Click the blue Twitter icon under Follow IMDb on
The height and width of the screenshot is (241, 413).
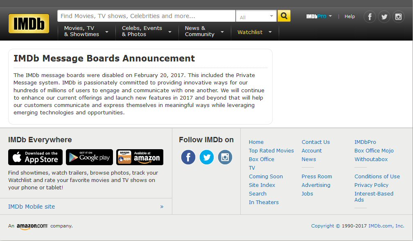(207, 157)
